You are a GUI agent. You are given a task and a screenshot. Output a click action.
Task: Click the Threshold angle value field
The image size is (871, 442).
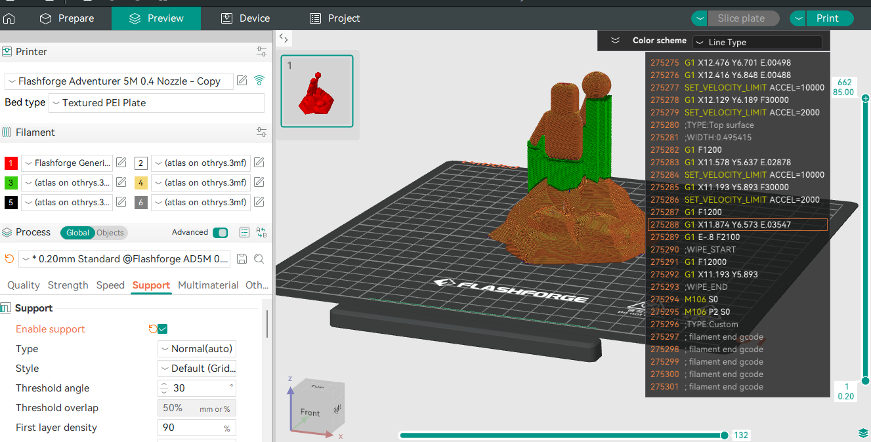point(197,388)
